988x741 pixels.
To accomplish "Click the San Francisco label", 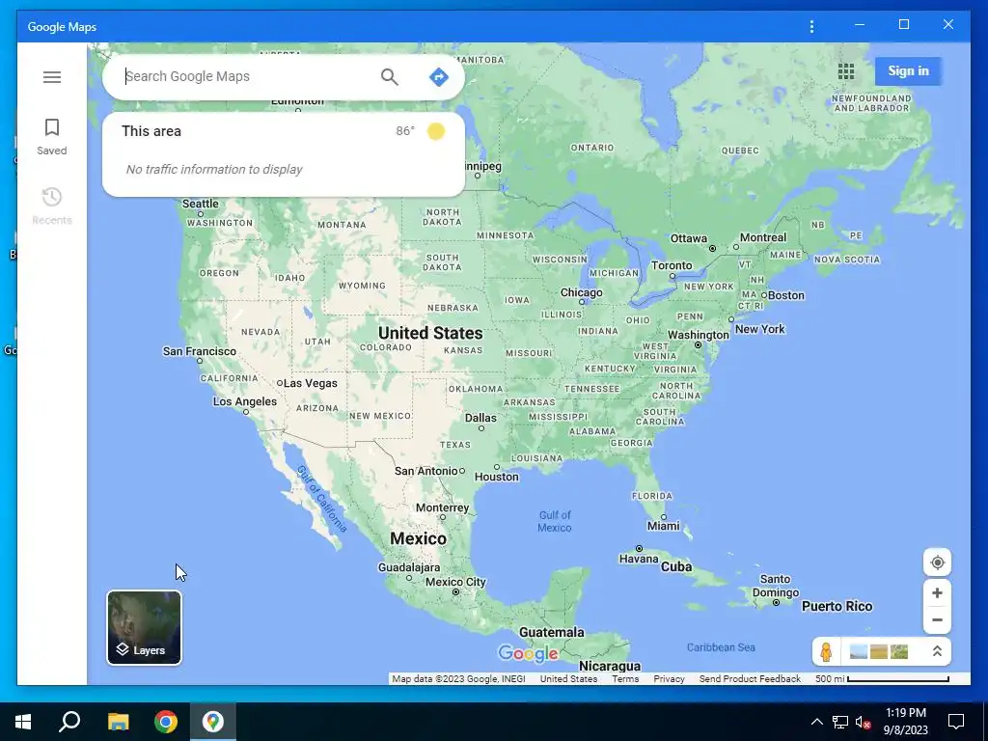I will pos(199,351).
